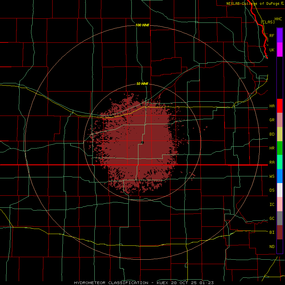This screenshot has height=285, width=285.
Task: Click the RF legend label
Action: (x=272, y=35)
